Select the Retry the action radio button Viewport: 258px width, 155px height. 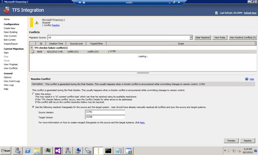[33, 94]
